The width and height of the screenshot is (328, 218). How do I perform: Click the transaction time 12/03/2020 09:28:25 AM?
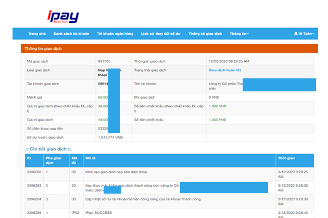(x=228, y=61)
